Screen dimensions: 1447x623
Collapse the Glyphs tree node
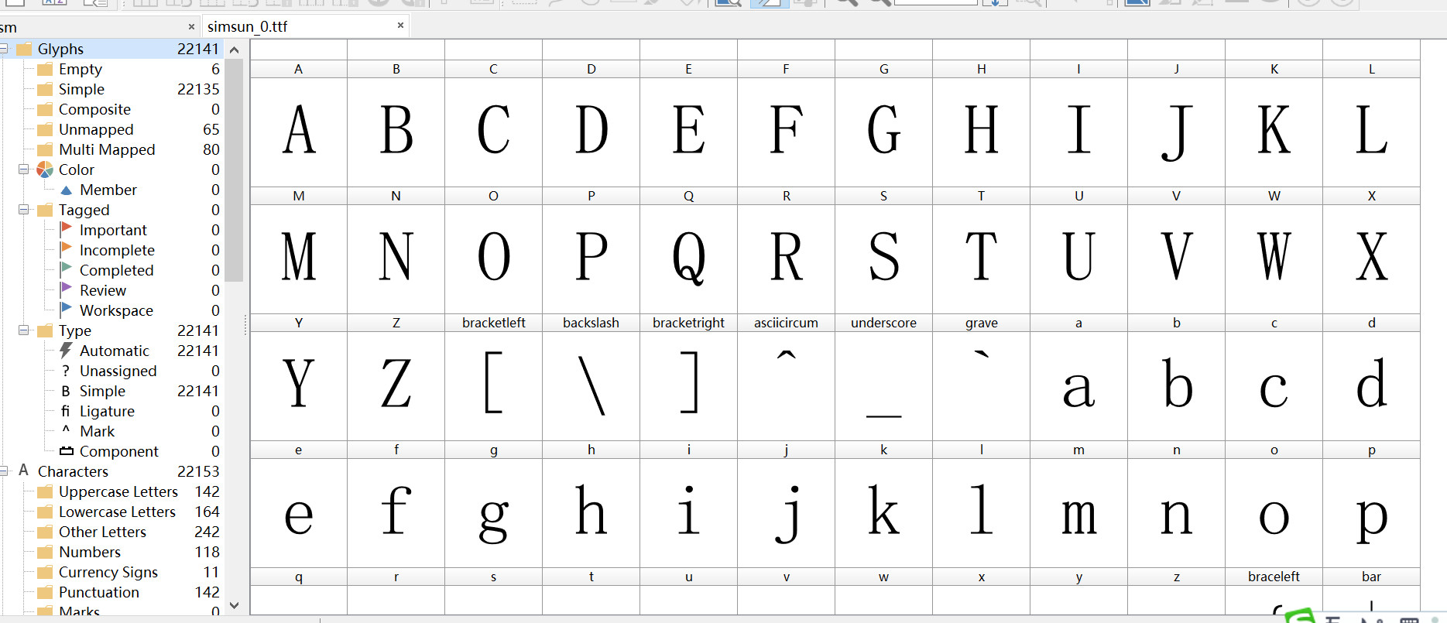tap(3, 49)
